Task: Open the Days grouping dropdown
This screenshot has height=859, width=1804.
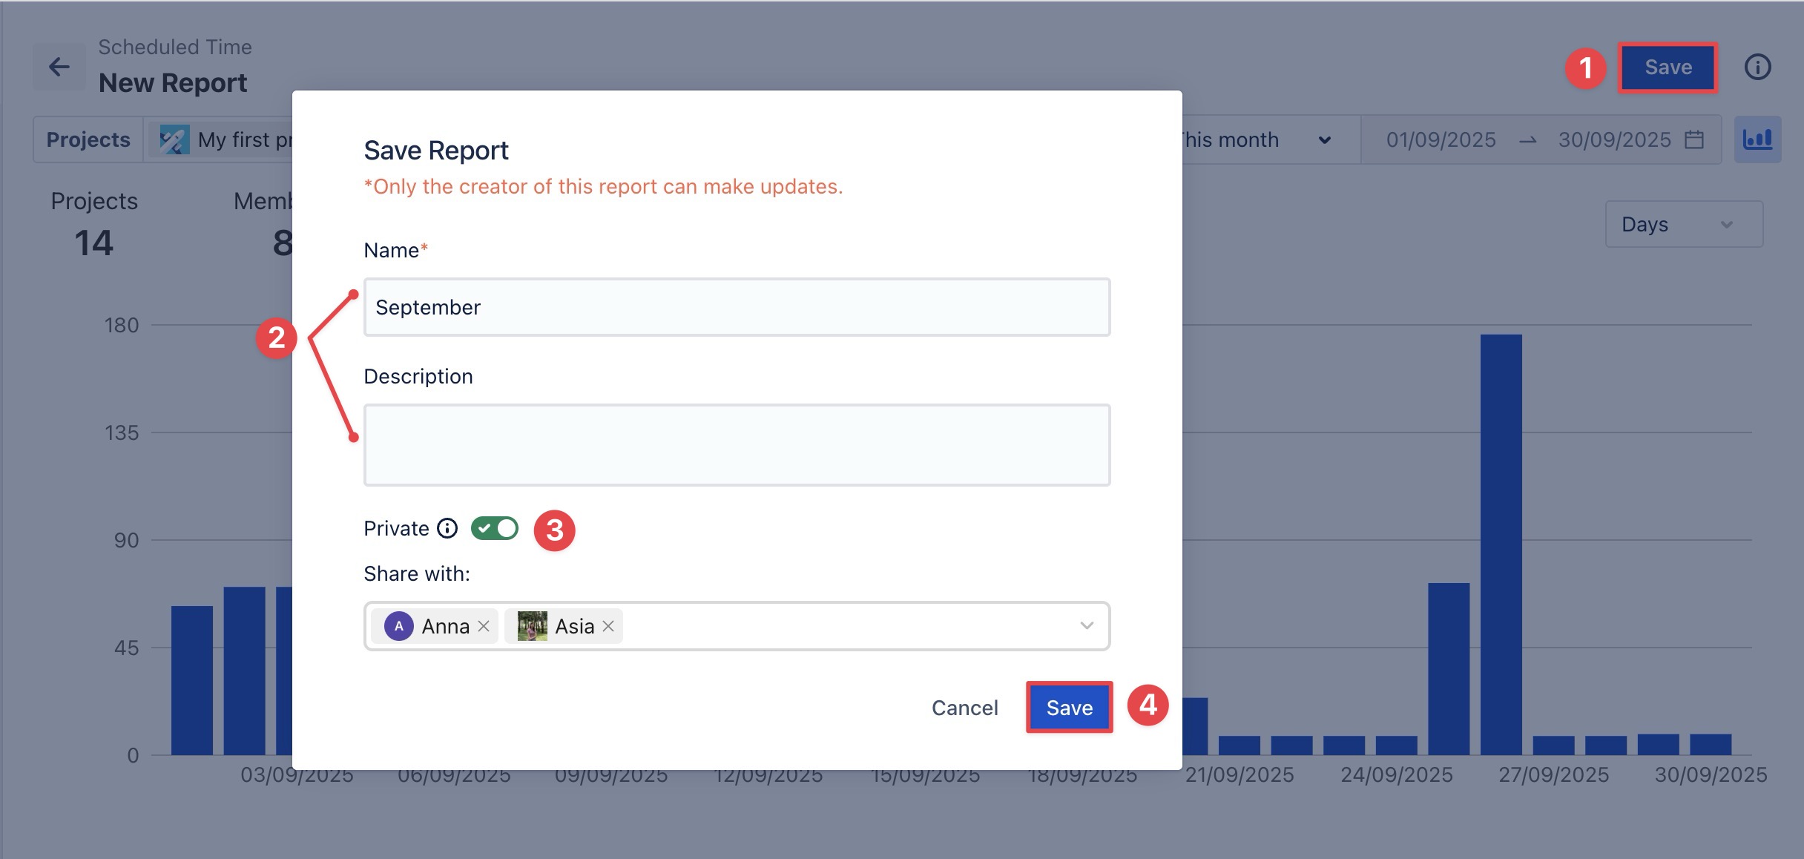Action: (1683, 224)
